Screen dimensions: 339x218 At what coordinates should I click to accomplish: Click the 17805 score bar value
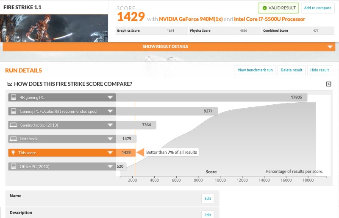(296, 97)
